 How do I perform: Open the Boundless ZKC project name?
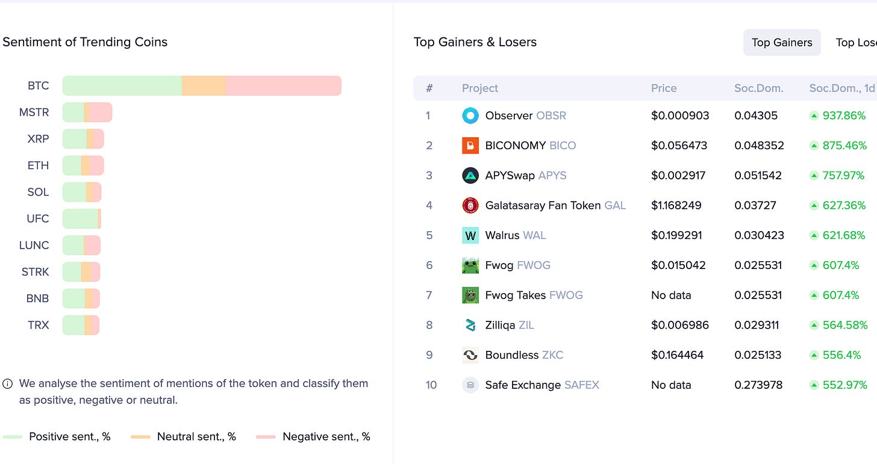point(524,355)
